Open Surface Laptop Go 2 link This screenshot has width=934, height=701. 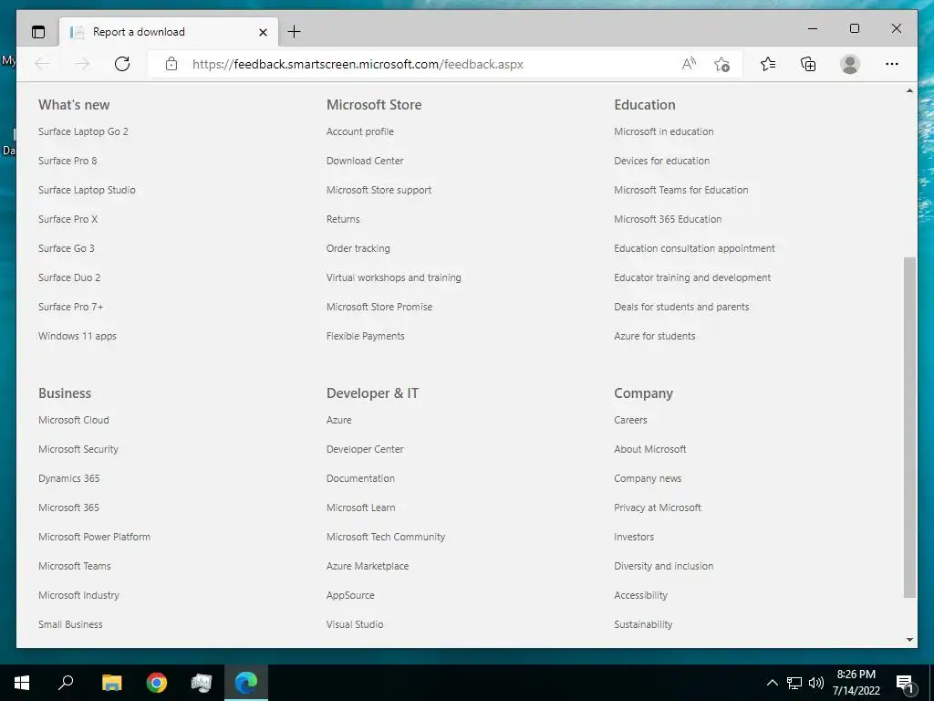[x=83, y=131]
